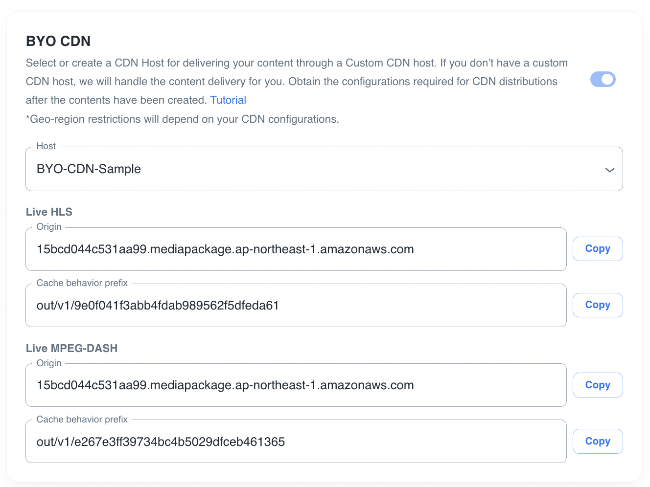This screenshot has height=487, width=650.
Task: Click the Live MPEG-DASH Origin input field
Action: click(x=296, y=385)
